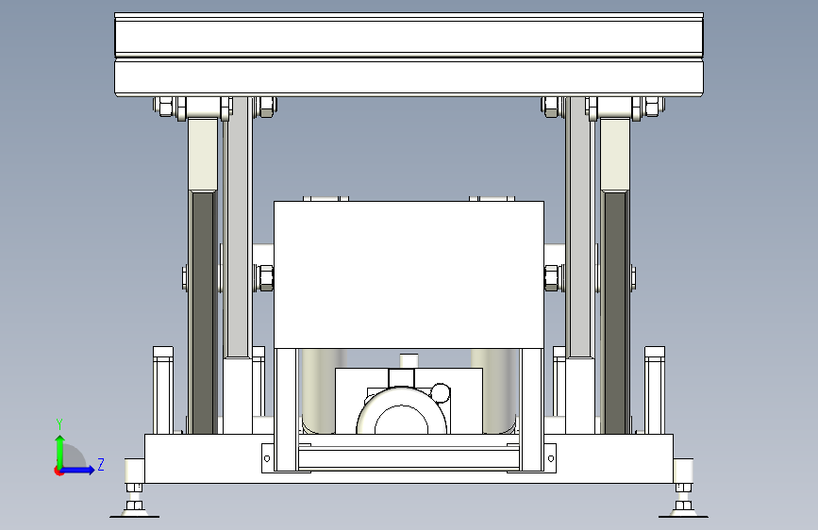Viewport: 818px width, 530px height.
Task: Select the upper platform top rail
Action: [x=409, y=36]
